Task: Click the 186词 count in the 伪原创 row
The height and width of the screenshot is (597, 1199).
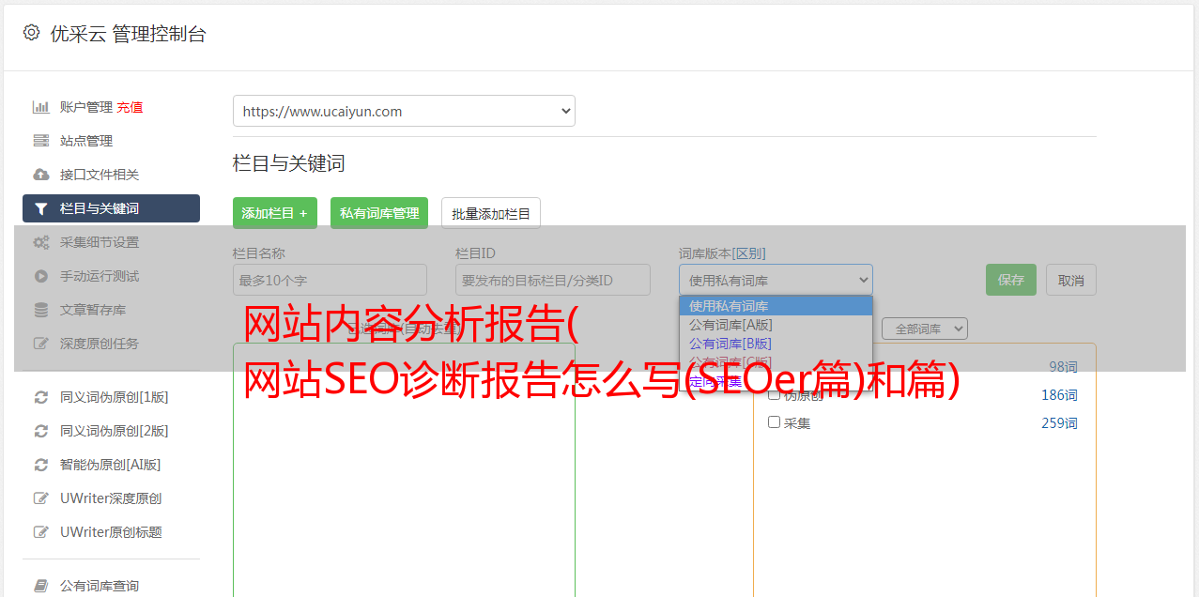Action: [x=1059, y=395]
